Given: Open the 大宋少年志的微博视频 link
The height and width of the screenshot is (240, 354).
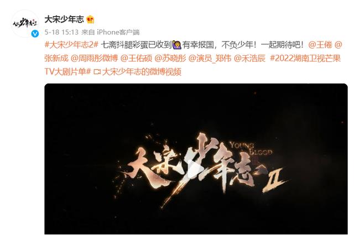Looking at the screenshot, I should click(x=142, y=72).
